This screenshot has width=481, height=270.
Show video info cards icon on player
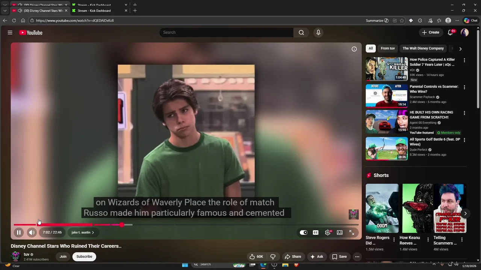pos(354,49)
